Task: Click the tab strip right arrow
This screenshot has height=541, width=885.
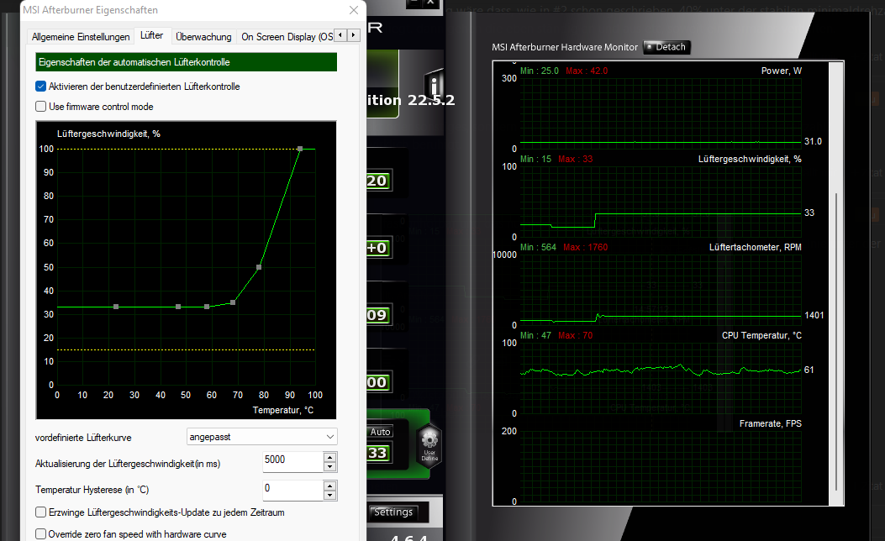Action: coord(353,35)
